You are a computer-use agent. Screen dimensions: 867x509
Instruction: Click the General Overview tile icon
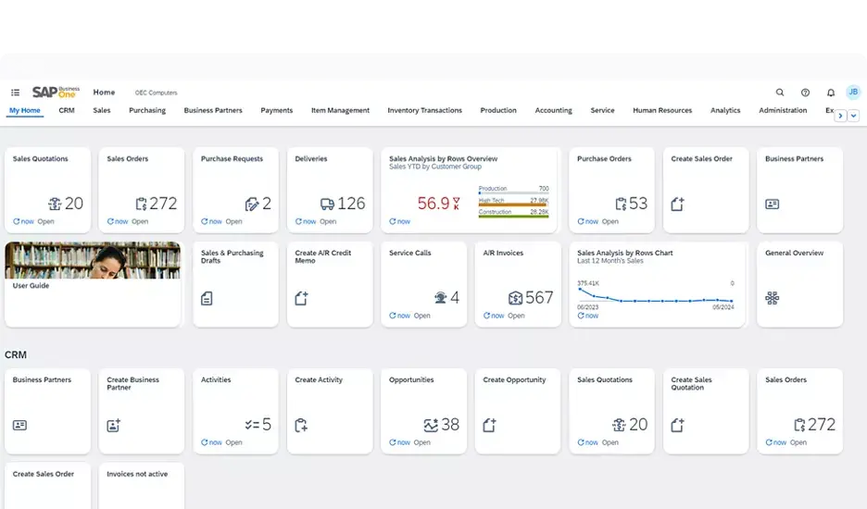coord(772,298)
